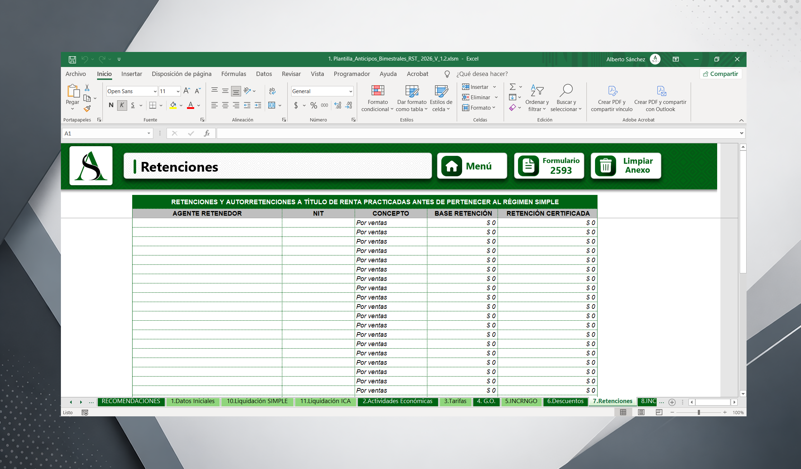Click the Conditional Formatting icon
Image resolution: width=801 pixels, height=469 pixels.
tap(378, 91)
